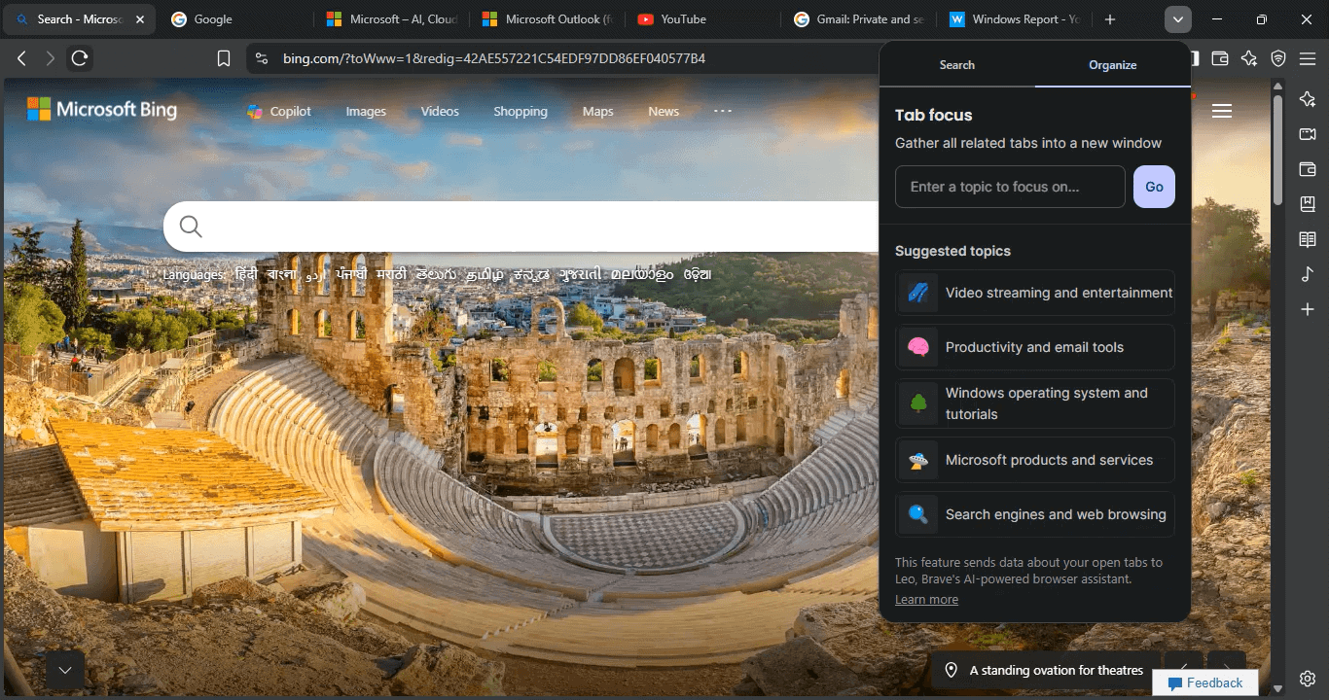Switch to the Microsoft Outlook tab

click(x=548, y=19)
